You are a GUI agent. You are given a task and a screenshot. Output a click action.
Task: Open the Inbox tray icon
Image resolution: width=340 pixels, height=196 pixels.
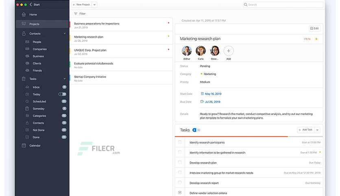pyautogui.click(x=27, y=87)
